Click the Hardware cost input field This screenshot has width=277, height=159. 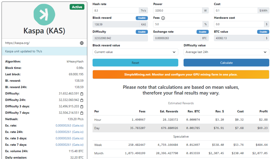(239, 24)
